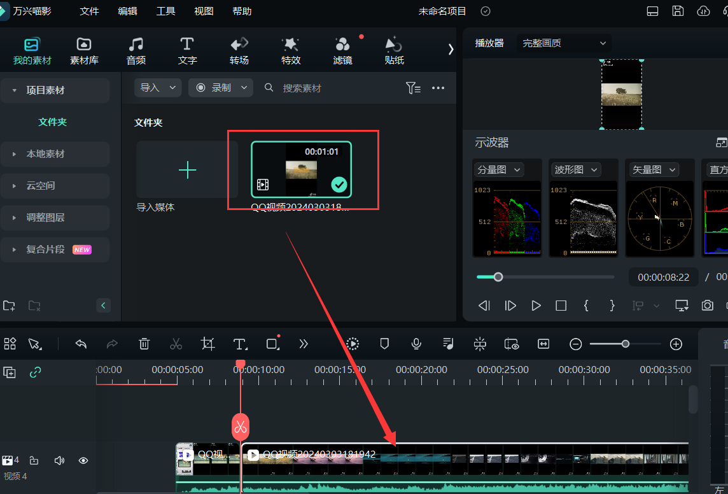Viewport: 728px width, 494px height.
Task: Open the 贴纸 (stickers) panel
Action: tap(394, 51)
